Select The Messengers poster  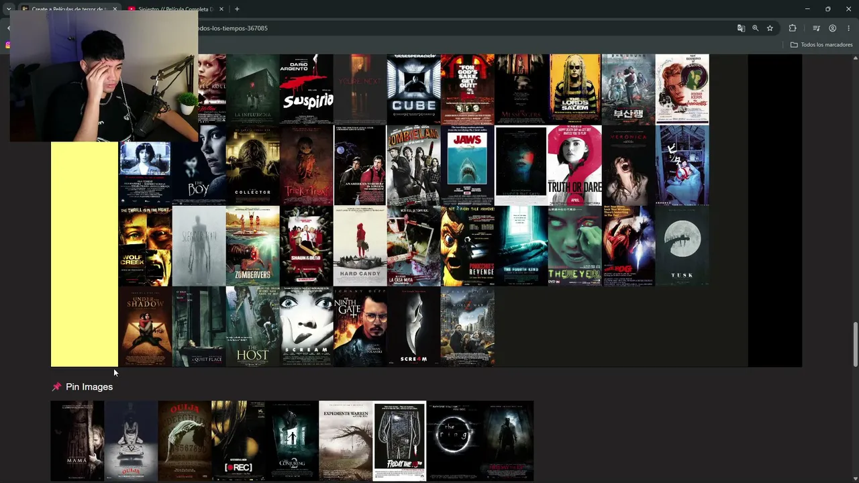pos(521,89)
